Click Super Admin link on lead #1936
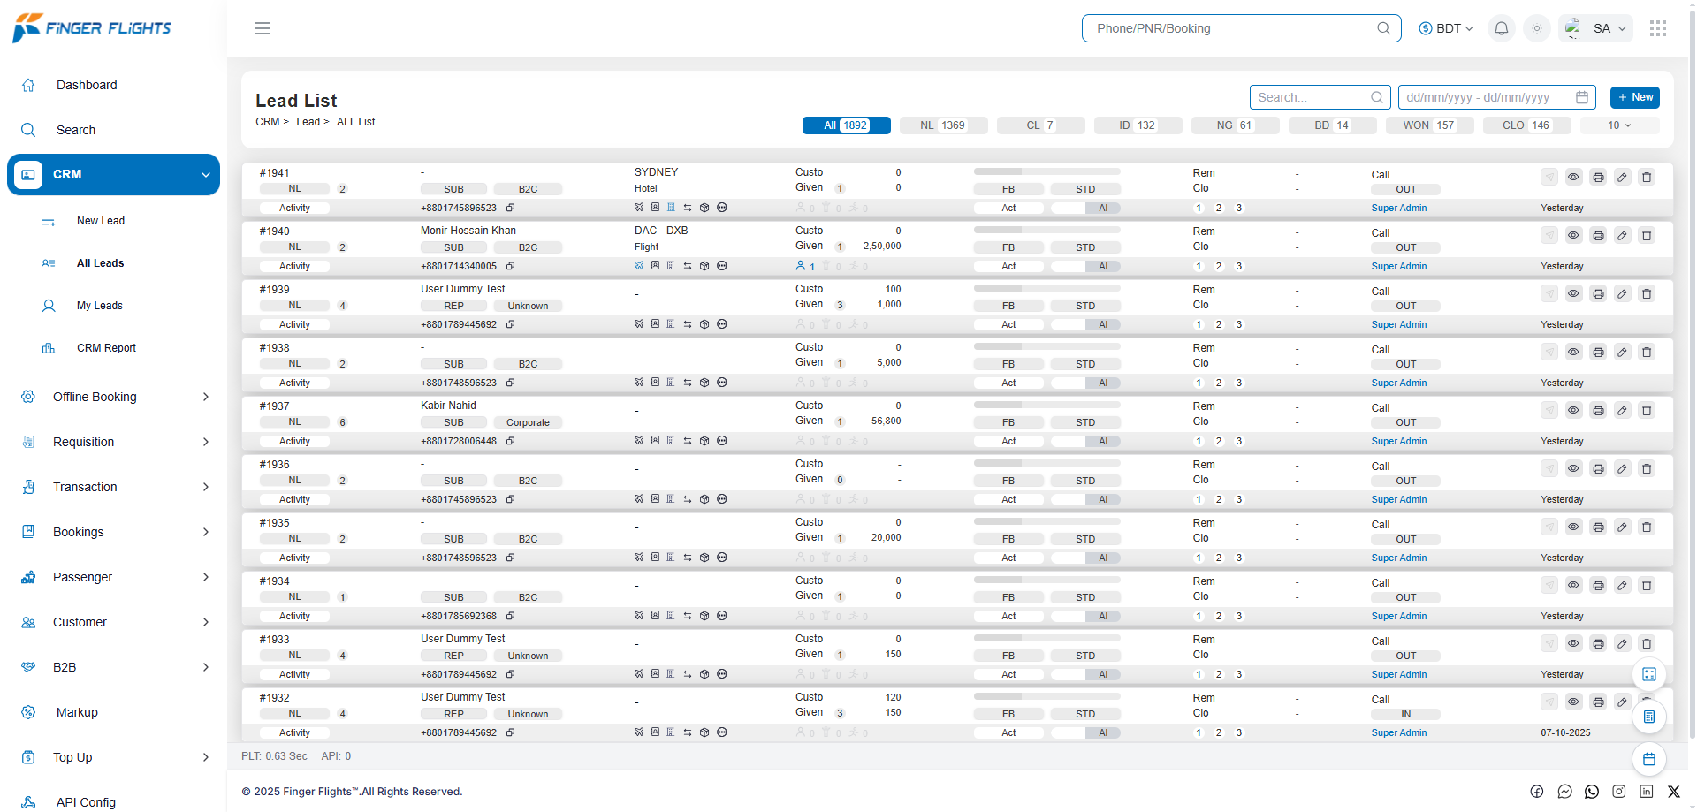 (x=1398, y=500)
